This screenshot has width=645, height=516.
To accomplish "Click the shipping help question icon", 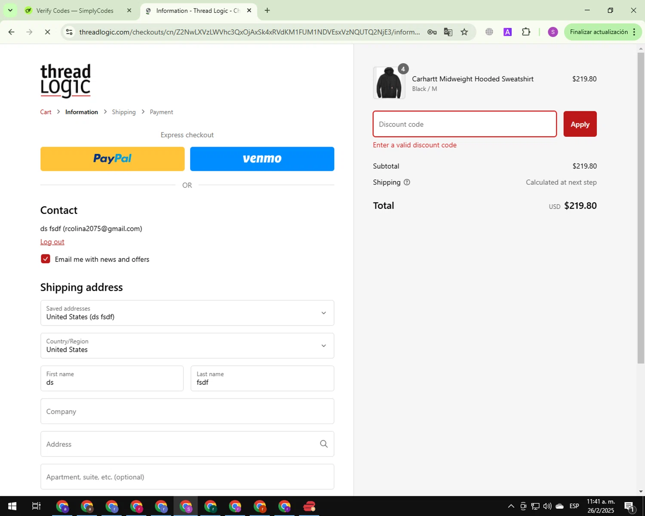I will click(407, 182).
